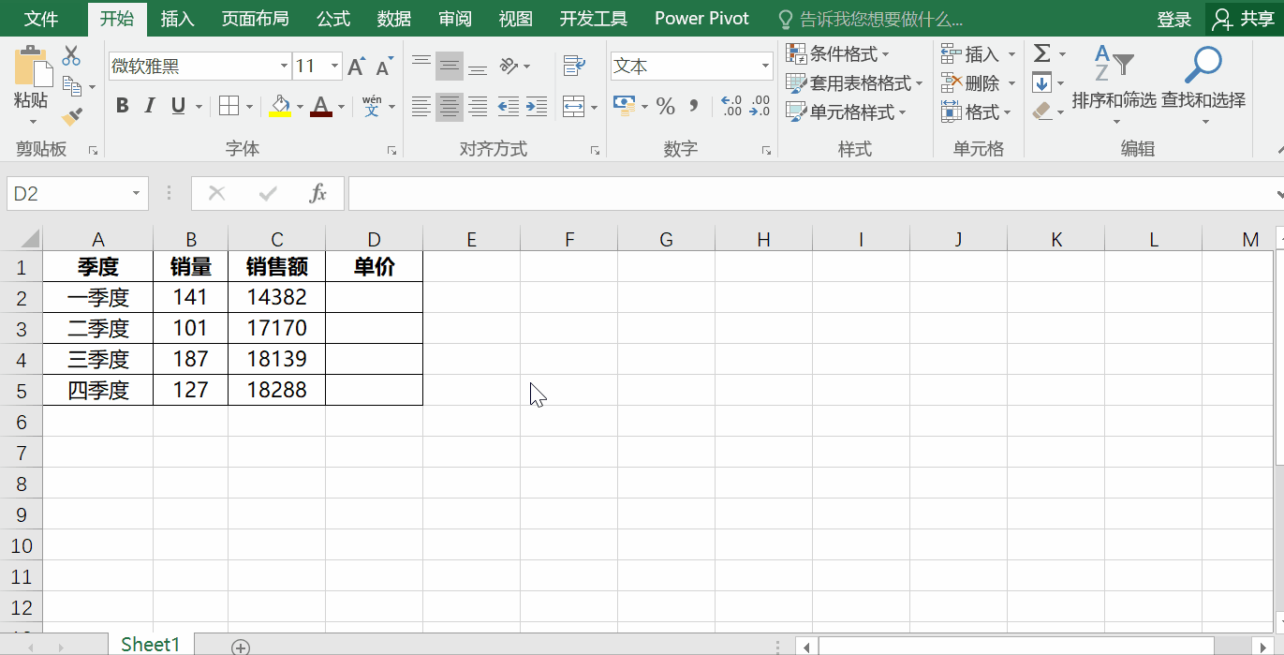
Task: Apply yellow fill color
Action: point(280,106)
